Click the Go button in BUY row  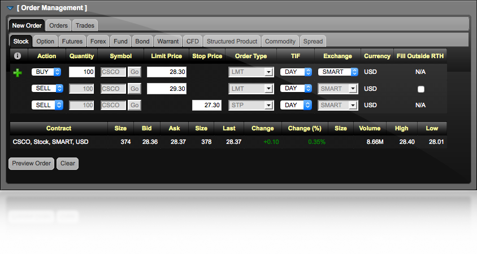(135, 72)
